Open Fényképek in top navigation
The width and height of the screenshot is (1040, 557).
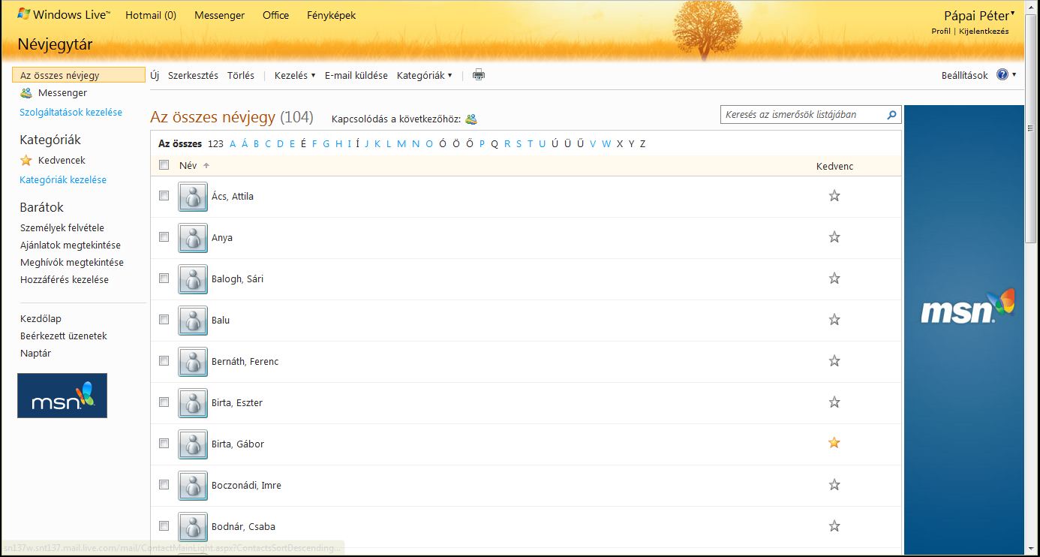(331, 15)
